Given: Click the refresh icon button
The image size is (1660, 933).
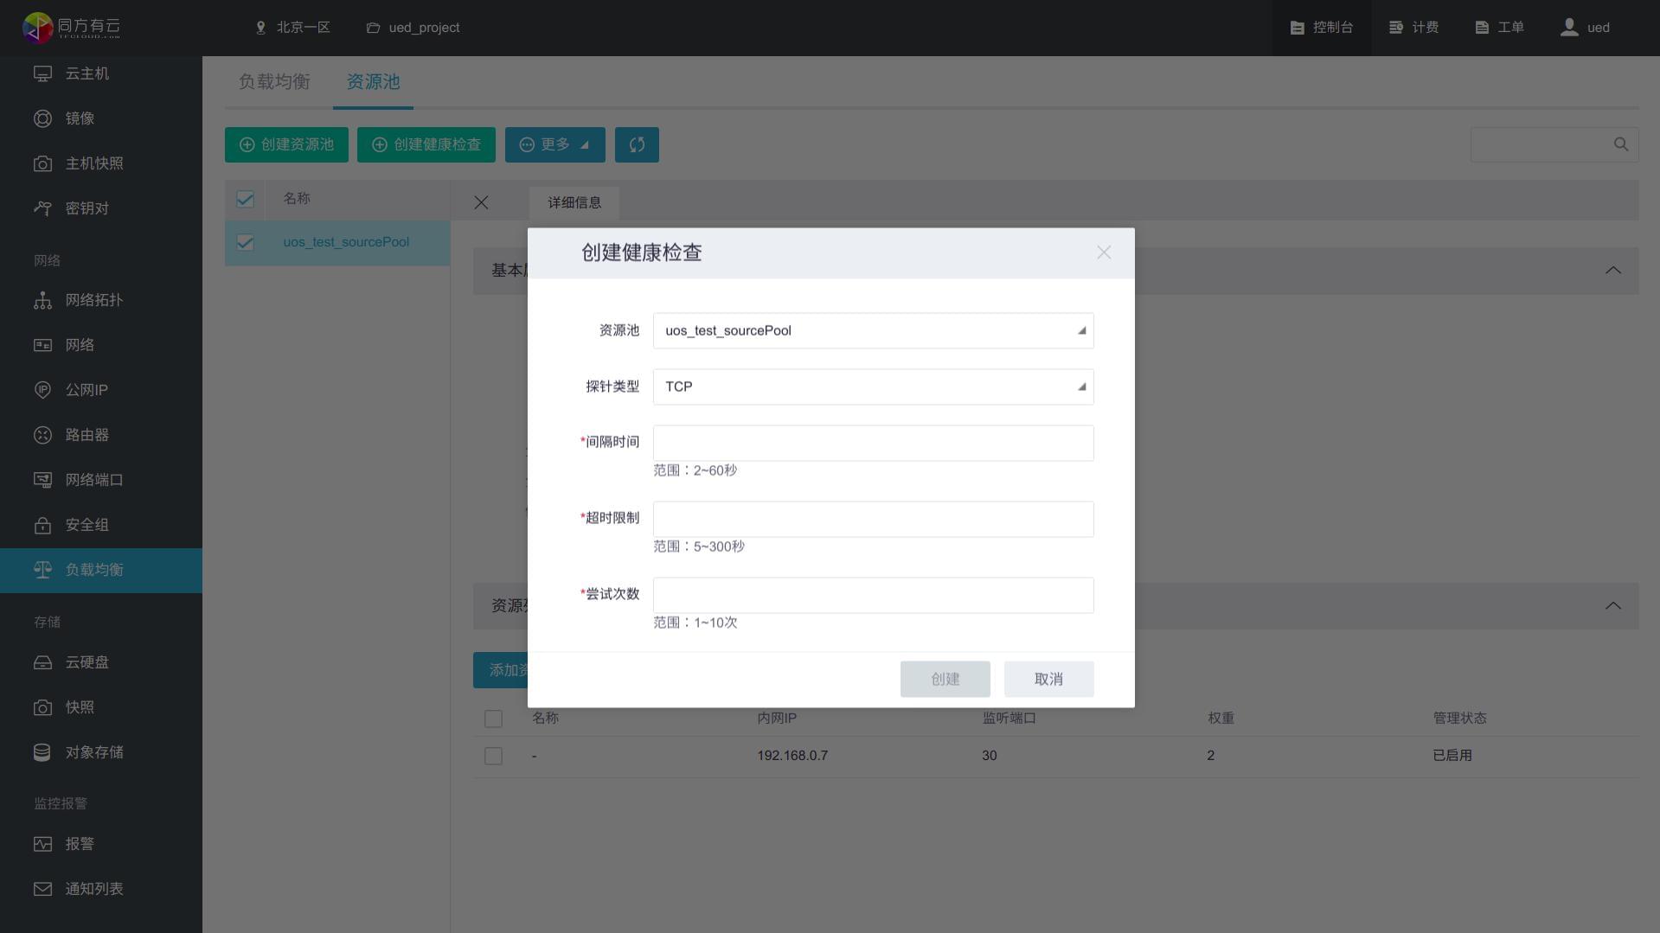Looking at the screenshot, I should tap(637, 144).
